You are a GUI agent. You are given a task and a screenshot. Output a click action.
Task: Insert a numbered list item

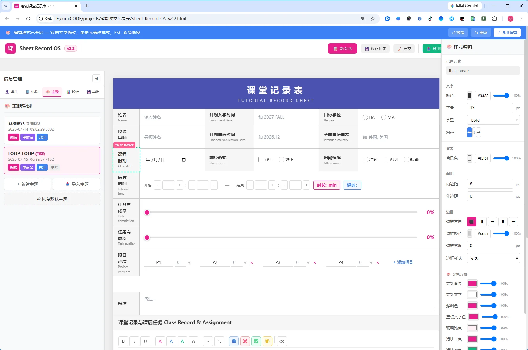tap(219, 341)
